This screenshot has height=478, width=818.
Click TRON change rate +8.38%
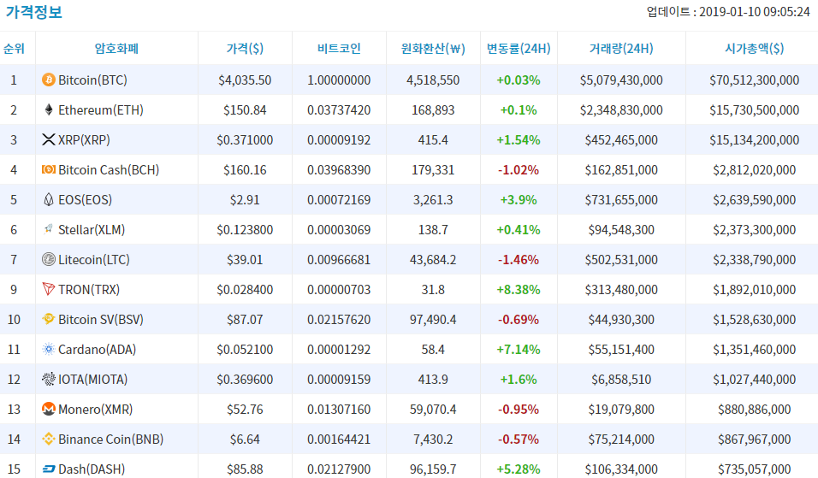(519, 290)
